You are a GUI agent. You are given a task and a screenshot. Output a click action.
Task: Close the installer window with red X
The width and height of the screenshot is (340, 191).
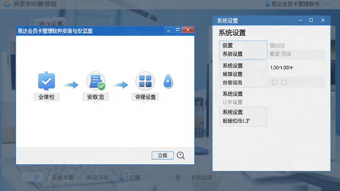188,30
